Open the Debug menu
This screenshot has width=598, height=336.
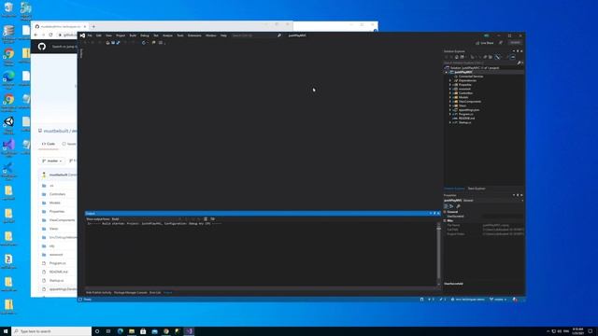tap(145, 35)
